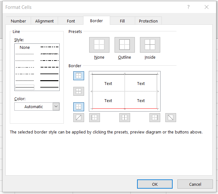The height and width of the screenshot is (194, 218).
Task: Switch to the Font tab
Action: tap(71, 21)
